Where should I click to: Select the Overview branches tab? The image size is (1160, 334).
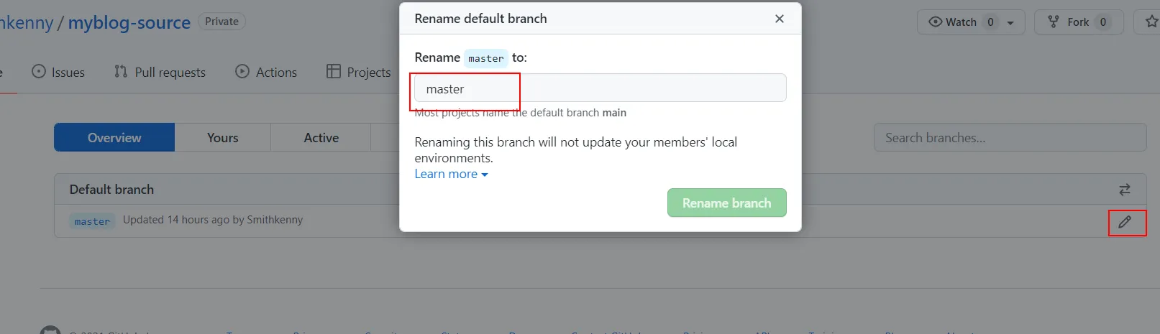pyautogui.click(x=114, y=137)
